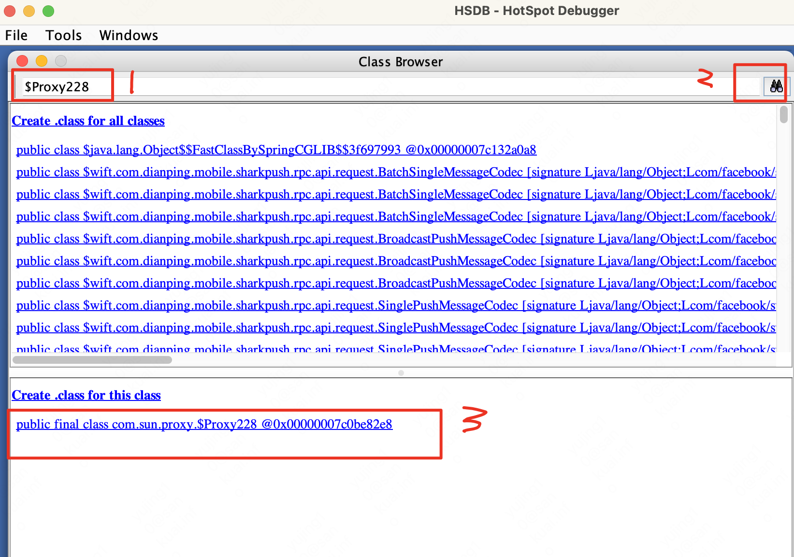Click 'Create .class for all classes' link
The width and height of the screenshot is (794, 557).
[x=88, y=121]
